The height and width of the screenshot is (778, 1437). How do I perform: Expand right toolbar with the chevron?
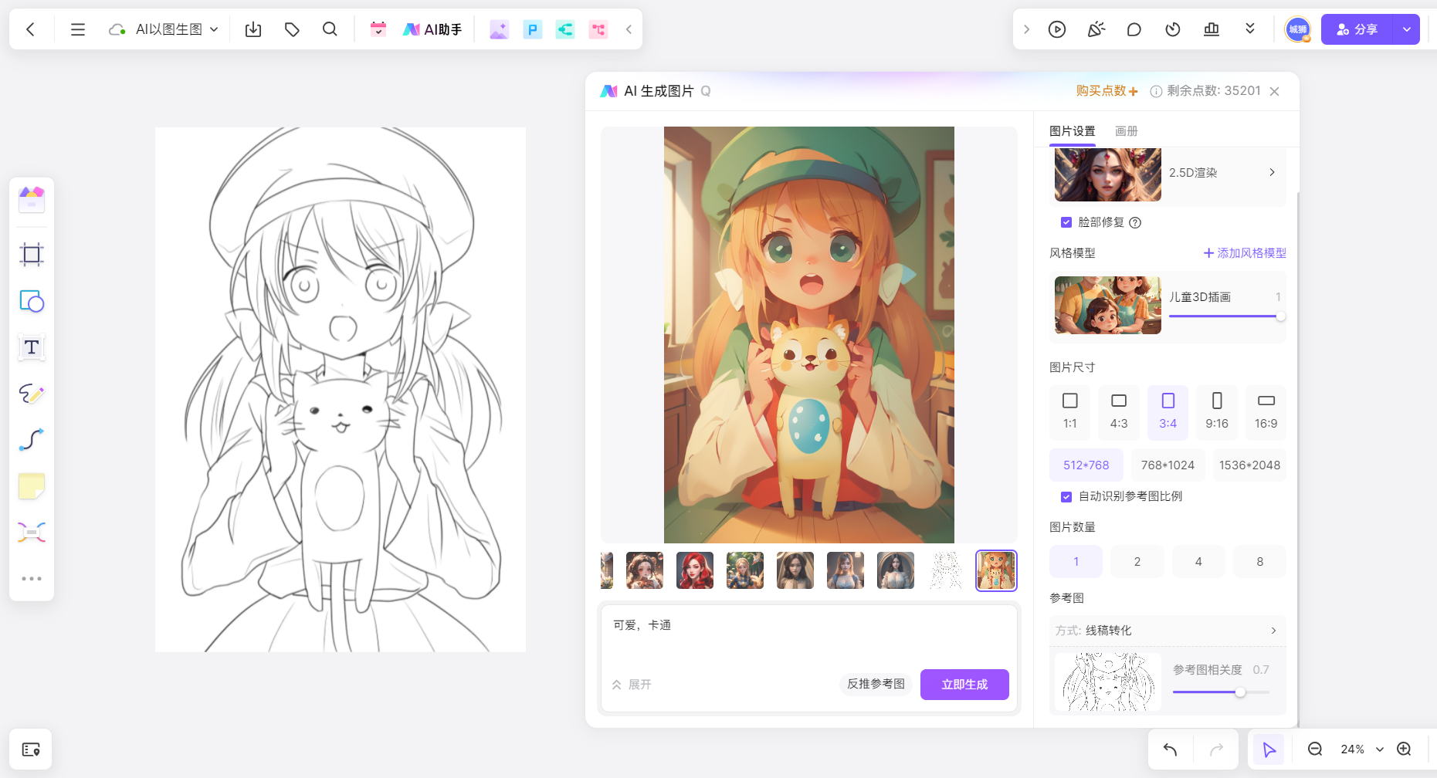click(x=1026, y=29)
